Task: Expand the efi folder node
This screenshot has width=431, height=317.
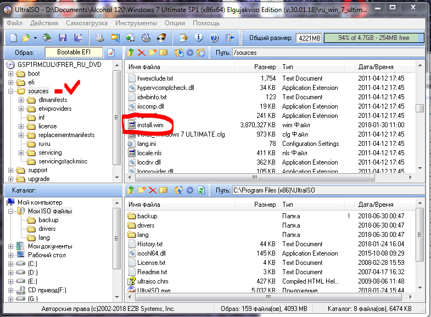Action: pyautogui.click(x=10, y=82)
